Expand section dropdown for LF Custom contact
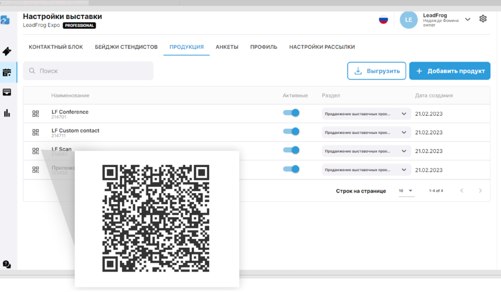The image size is (501, 292). 367,132
